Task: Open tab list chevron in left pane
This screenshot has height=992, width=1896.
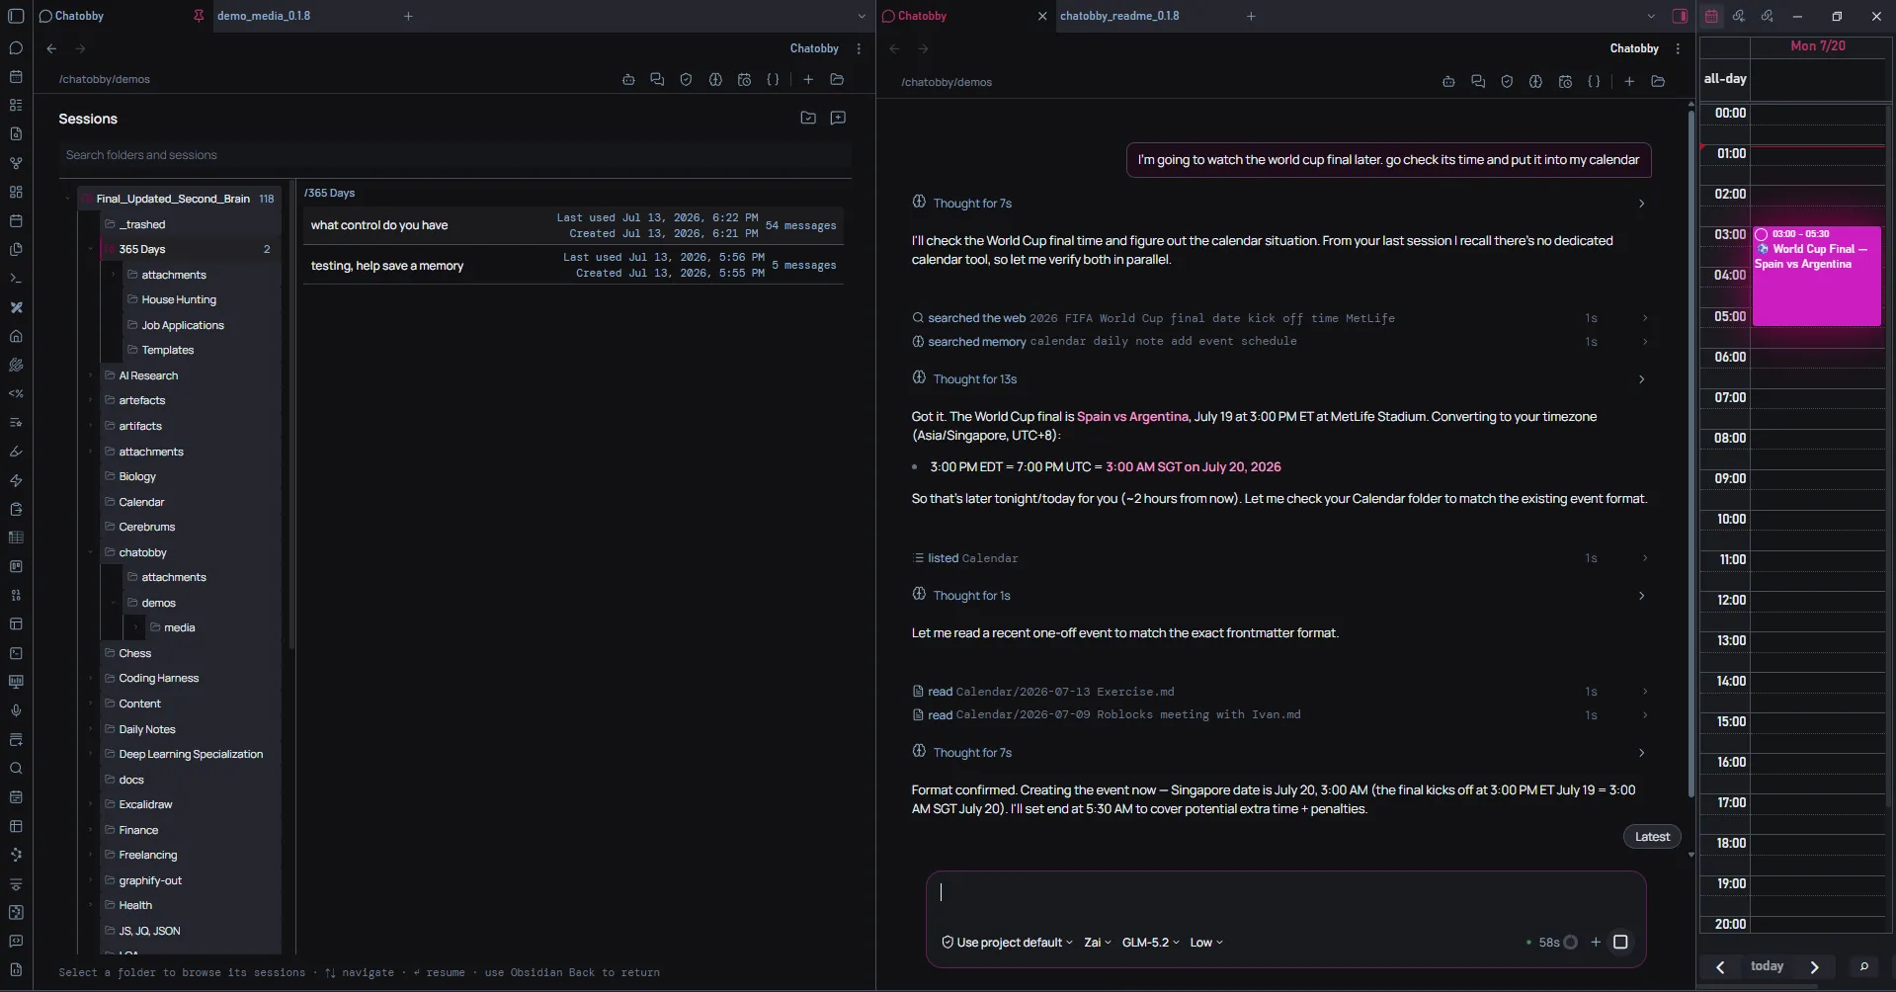Action: 862,16
